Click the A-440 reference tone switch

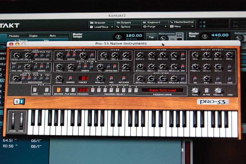206,90
